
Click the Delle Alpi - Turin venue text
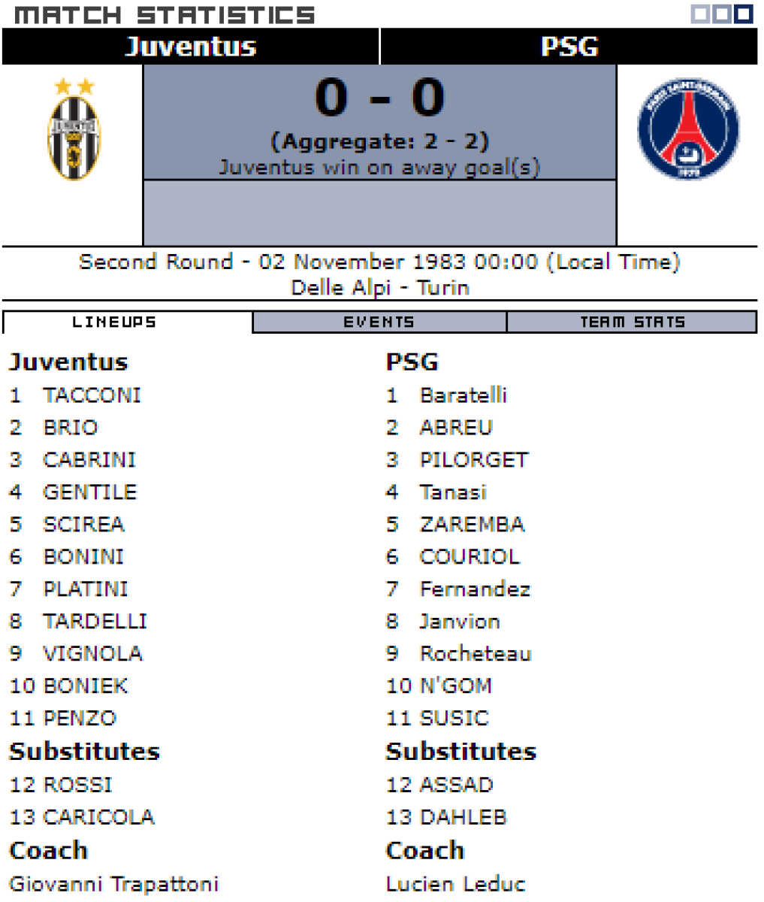[380, 287]
